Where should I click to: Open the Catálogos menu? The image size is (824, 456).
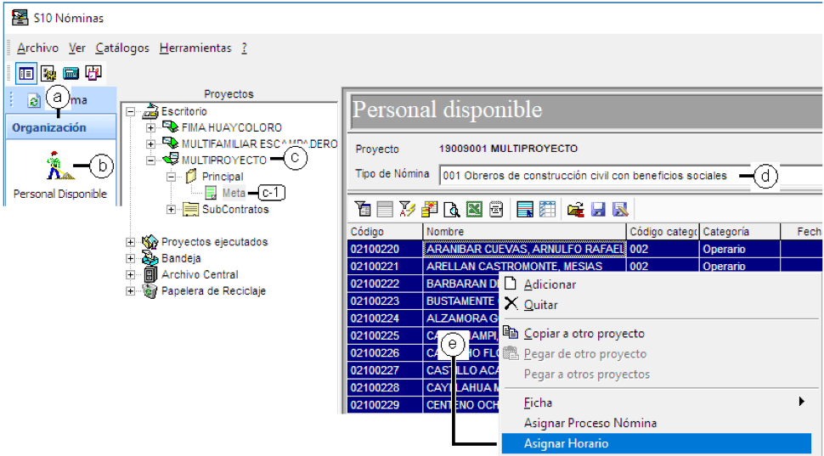122,48
